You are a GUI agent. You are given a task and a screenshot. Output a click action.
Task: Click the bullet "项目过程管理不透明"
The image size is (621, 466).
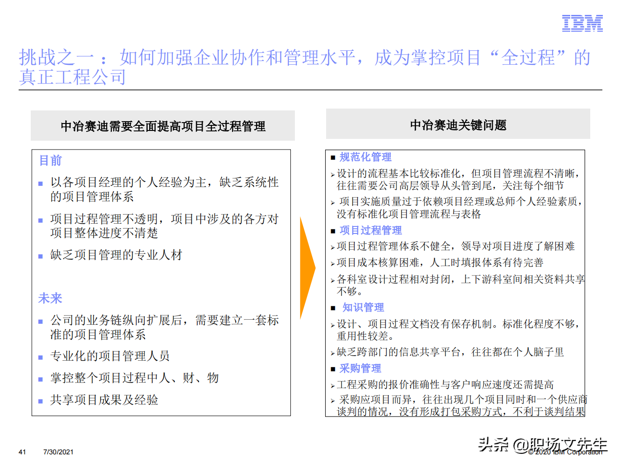pos(164,226)
